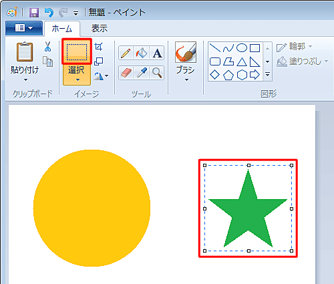The height and width of the screenshot is (284, 334).
Task: Choose the hexagon shape
Action: coord(242,75)
